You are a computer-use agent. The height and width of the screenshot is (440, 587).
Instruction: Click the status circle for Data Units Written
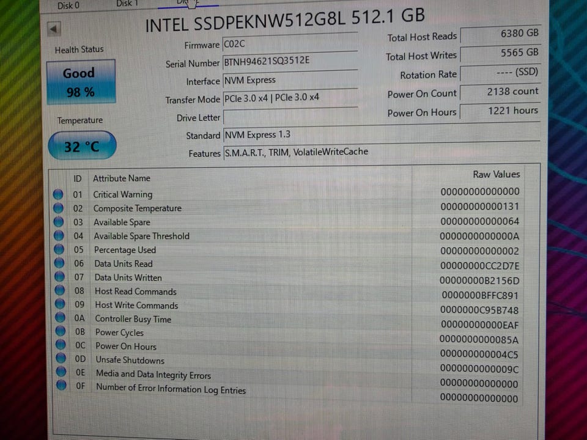[x=59, y=277]
